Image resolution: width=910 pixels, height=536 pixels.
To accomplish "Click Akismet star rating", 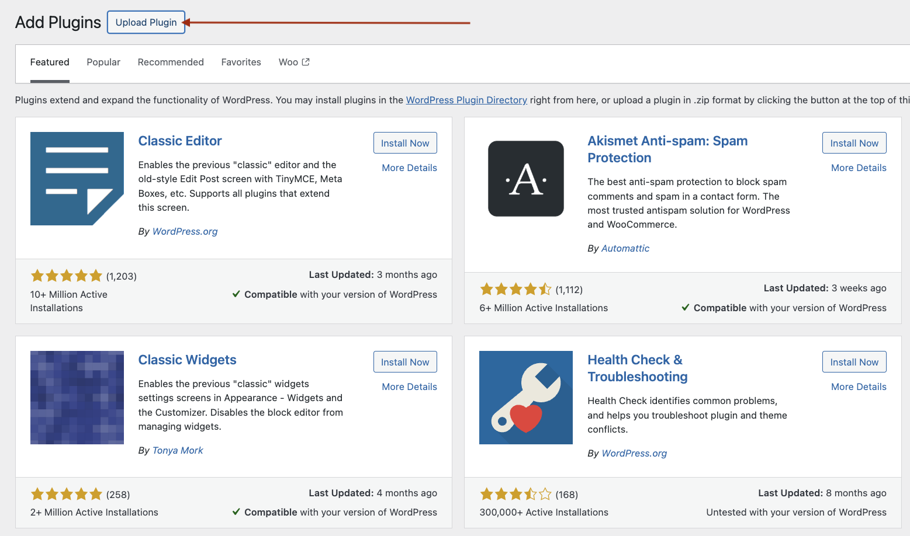I will pos(515,289).
